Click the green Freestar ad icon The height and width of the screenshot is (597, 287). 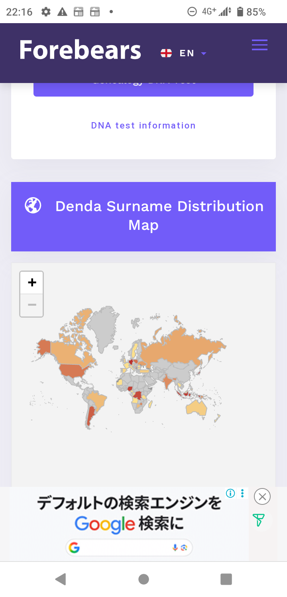coord(258,520)
